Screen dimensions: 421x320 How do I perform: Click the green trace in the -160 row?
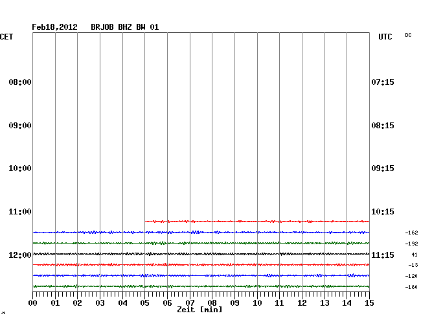(x=201, y=286)
